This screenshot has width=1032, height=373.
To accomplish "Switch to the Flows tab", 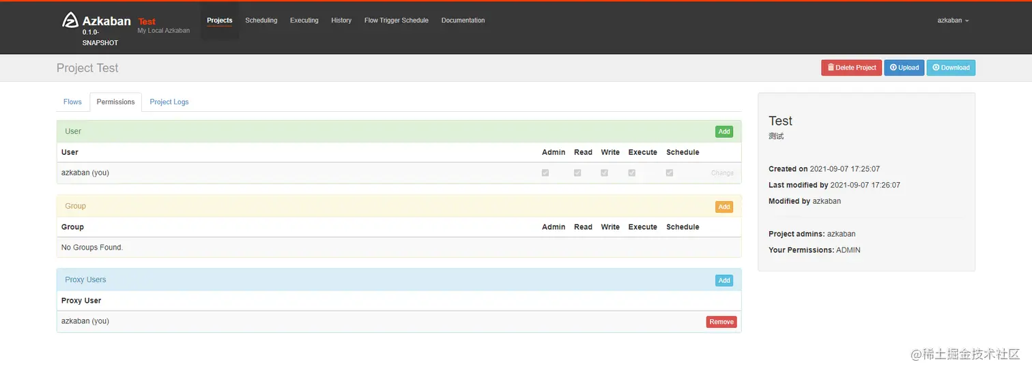I will (x=72, y=102).
